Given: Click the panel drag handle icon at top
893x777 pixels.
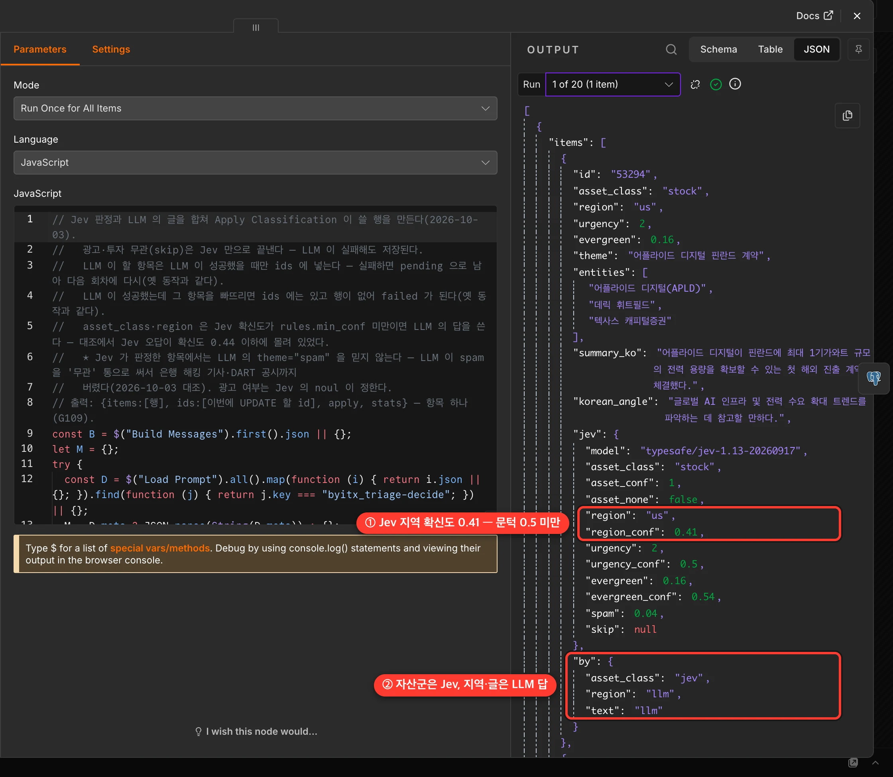Looking at the screenshot, I should coord(256,27).
